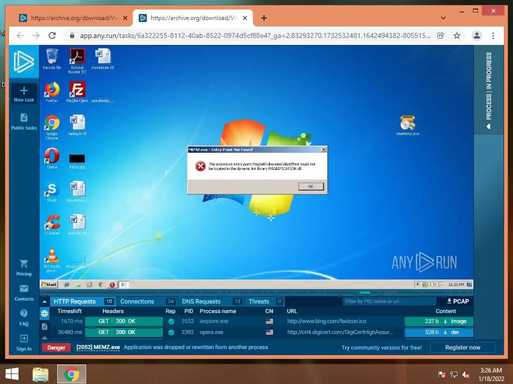Open the bing.com favicon.ico URL row
The image size is (513, 384).
point(327,321)
